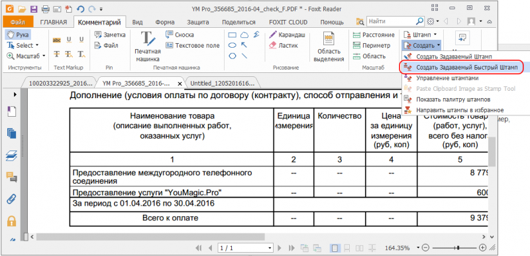Redo the last undone action
Screen dimensions: 530x256
[91, 9]
